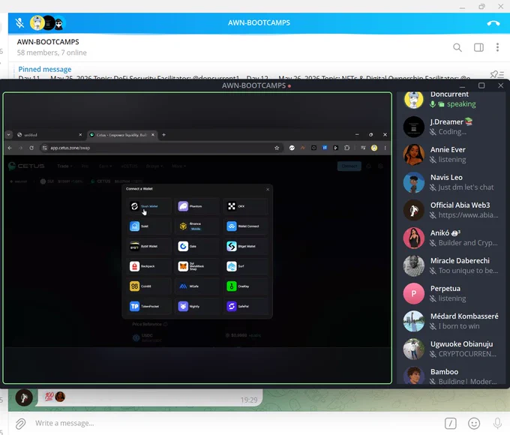Open the emoji picker smiley icon
Viewport: 510px width, 435px height.
474,423
